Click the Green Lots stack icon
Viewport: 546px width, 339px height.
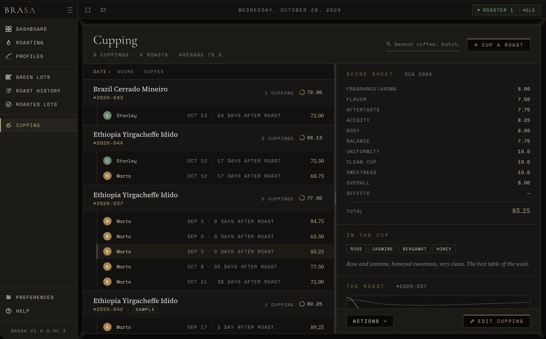[x=9, y=77]
